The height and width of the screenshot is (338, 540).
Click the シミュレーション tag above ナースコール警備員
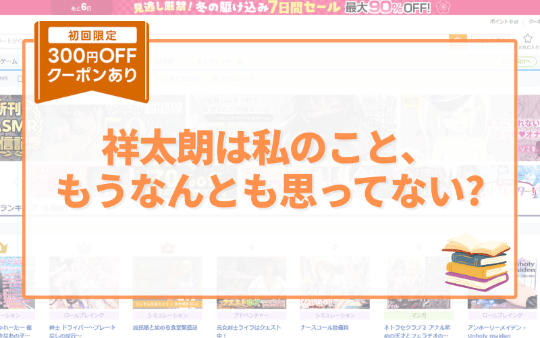(x=335, y=315)
